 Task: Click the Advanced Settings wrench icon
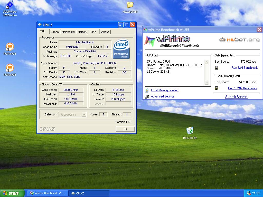(147, 96)
